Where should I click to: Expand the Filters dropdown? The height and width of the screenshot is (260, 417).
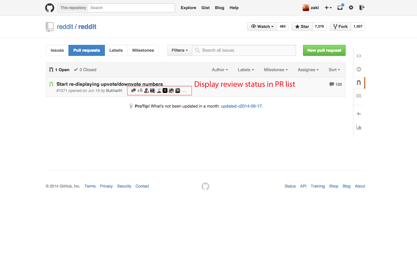click(180, 50)
